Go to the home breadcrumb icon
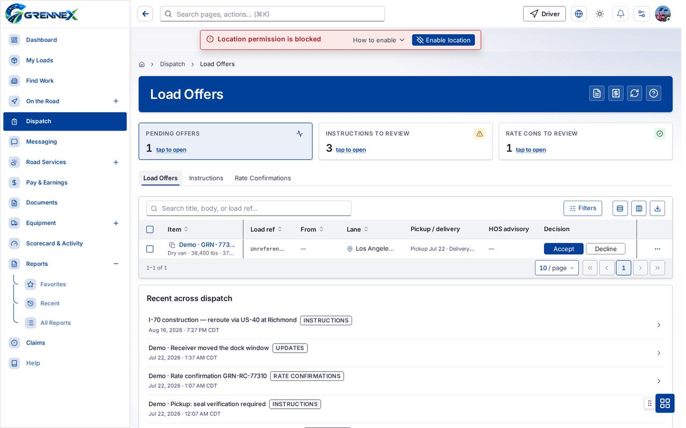This screenshot has height=428, width=686. pos(141,64)
